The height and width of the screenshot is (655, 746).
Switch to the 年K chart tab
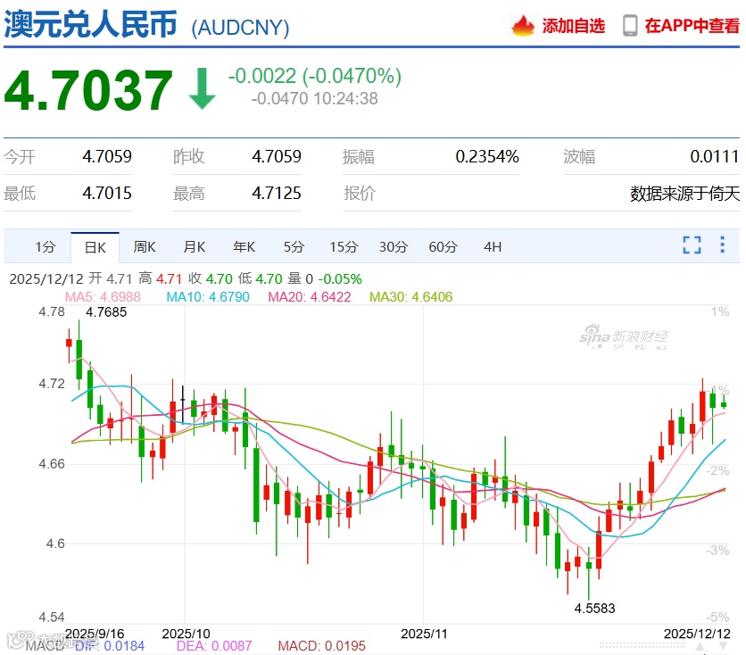point(245,247)
